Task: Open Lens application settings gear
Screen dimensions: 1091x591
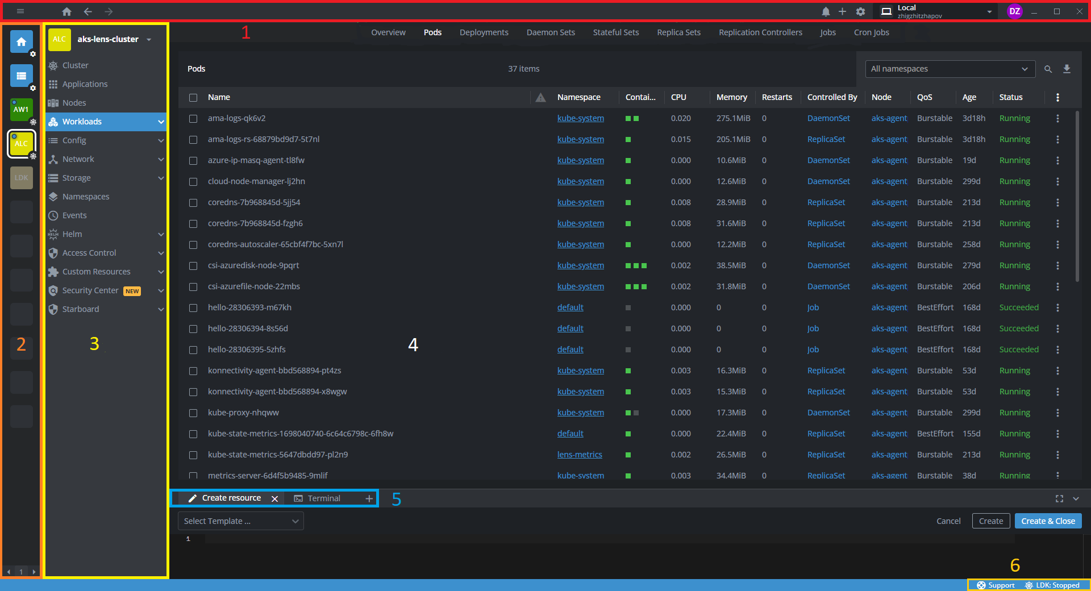Action: click(861, 11)
